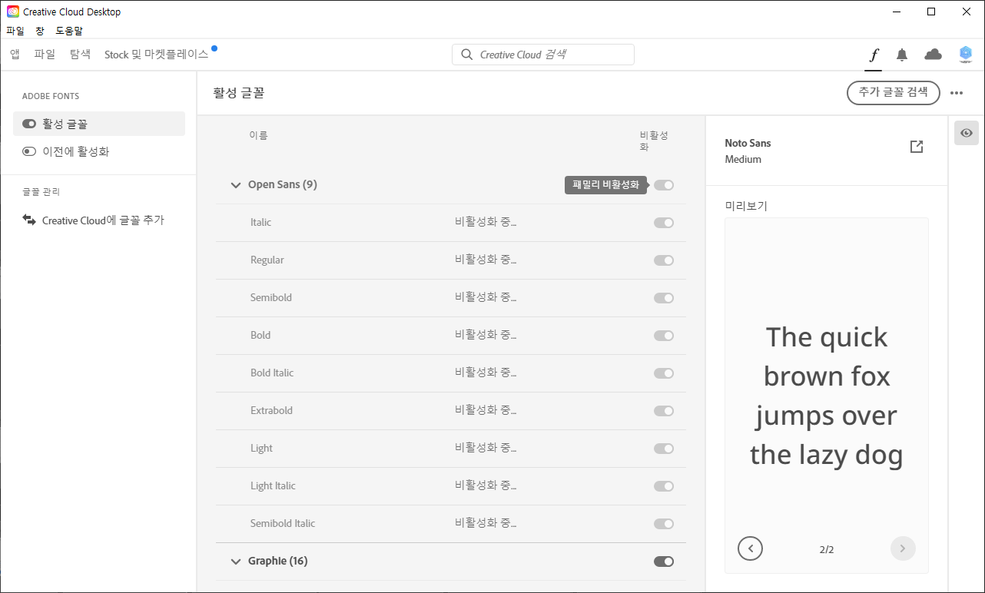Open the more options ellipsis menu
Screen dimensions: 985x593
[x=957, y=93]
